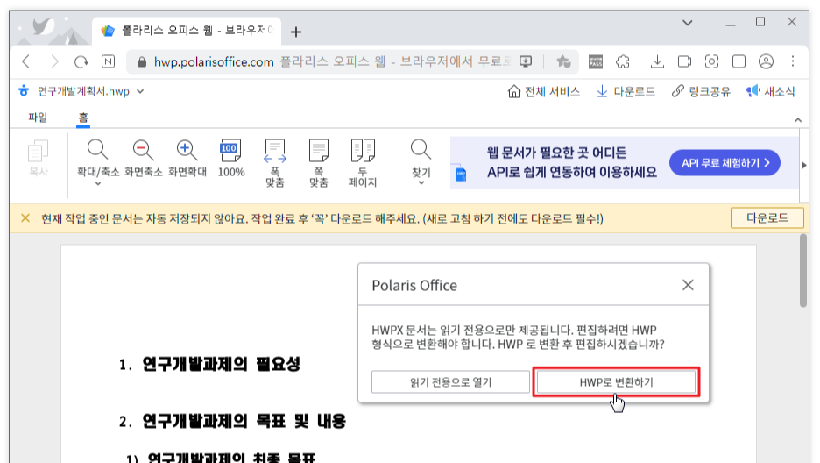
Task: Select the 폭 맞춤 fit width tool
Action: pyautogui.click(x=274, y=163)
